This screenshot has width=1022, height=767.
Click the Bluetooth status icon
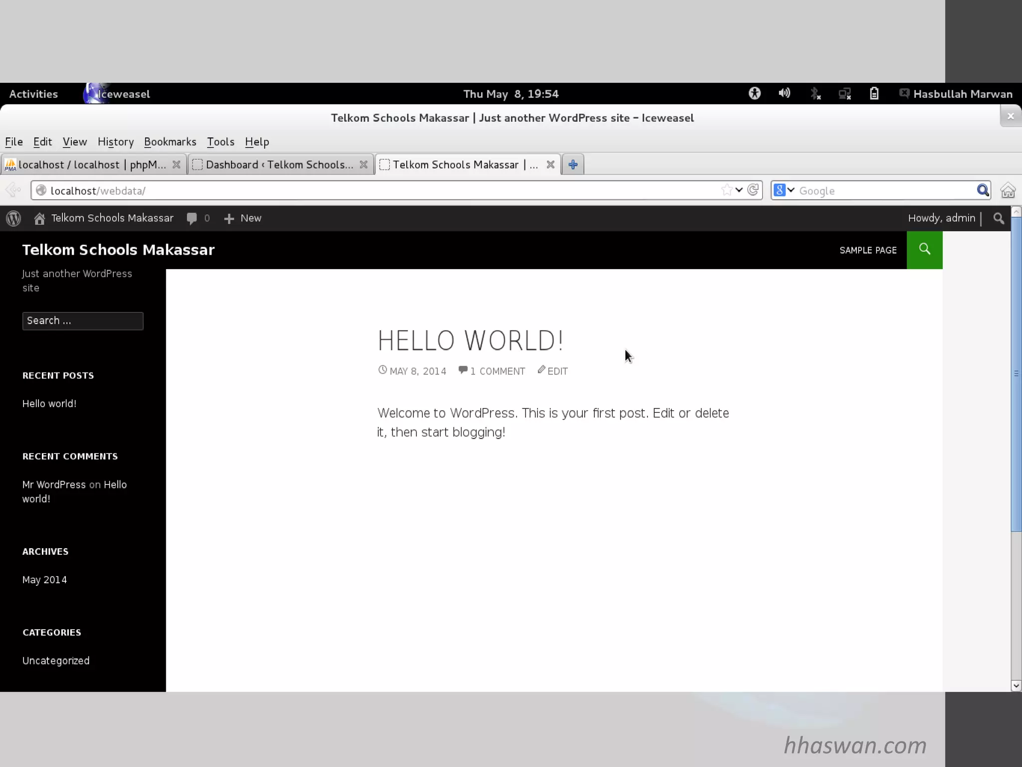click(x=815, y=93)
